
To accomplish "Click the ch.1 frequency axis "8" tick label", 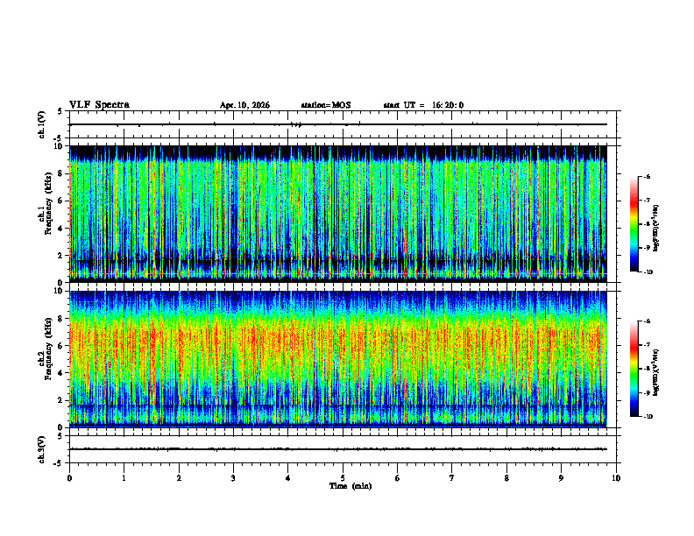I will point(61,173).
